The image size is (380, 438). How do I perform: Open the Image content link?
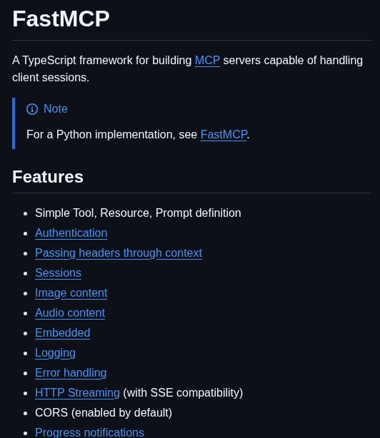[71, 293]
